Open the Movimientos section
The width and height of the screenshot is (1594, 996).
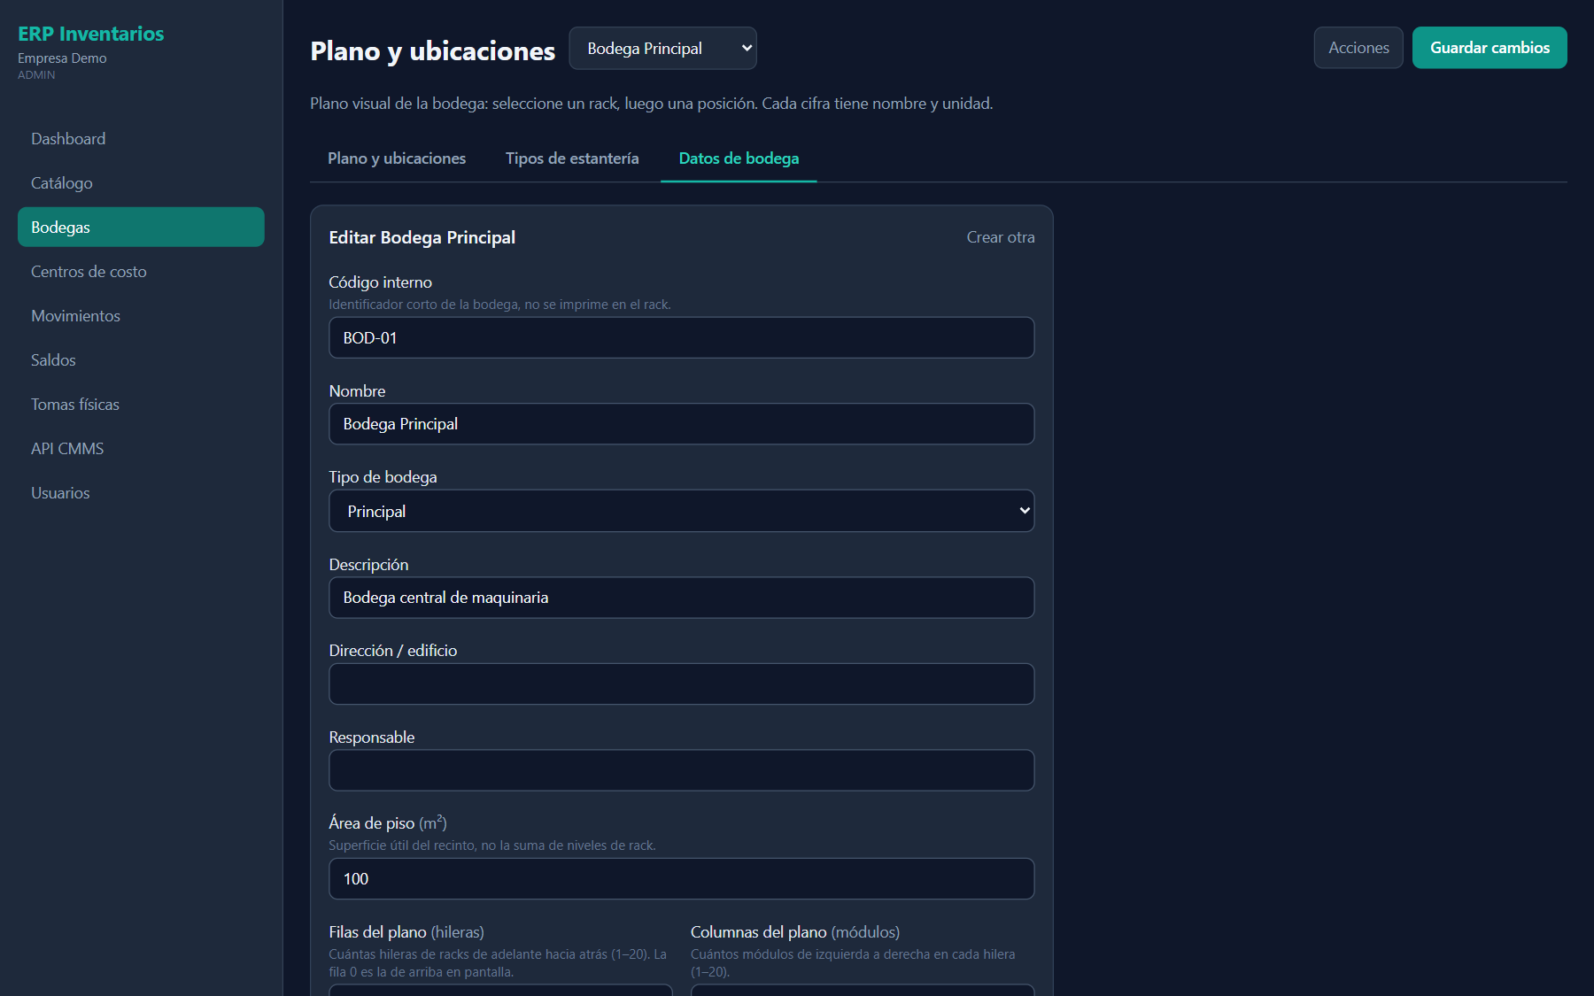coord(141,316)
